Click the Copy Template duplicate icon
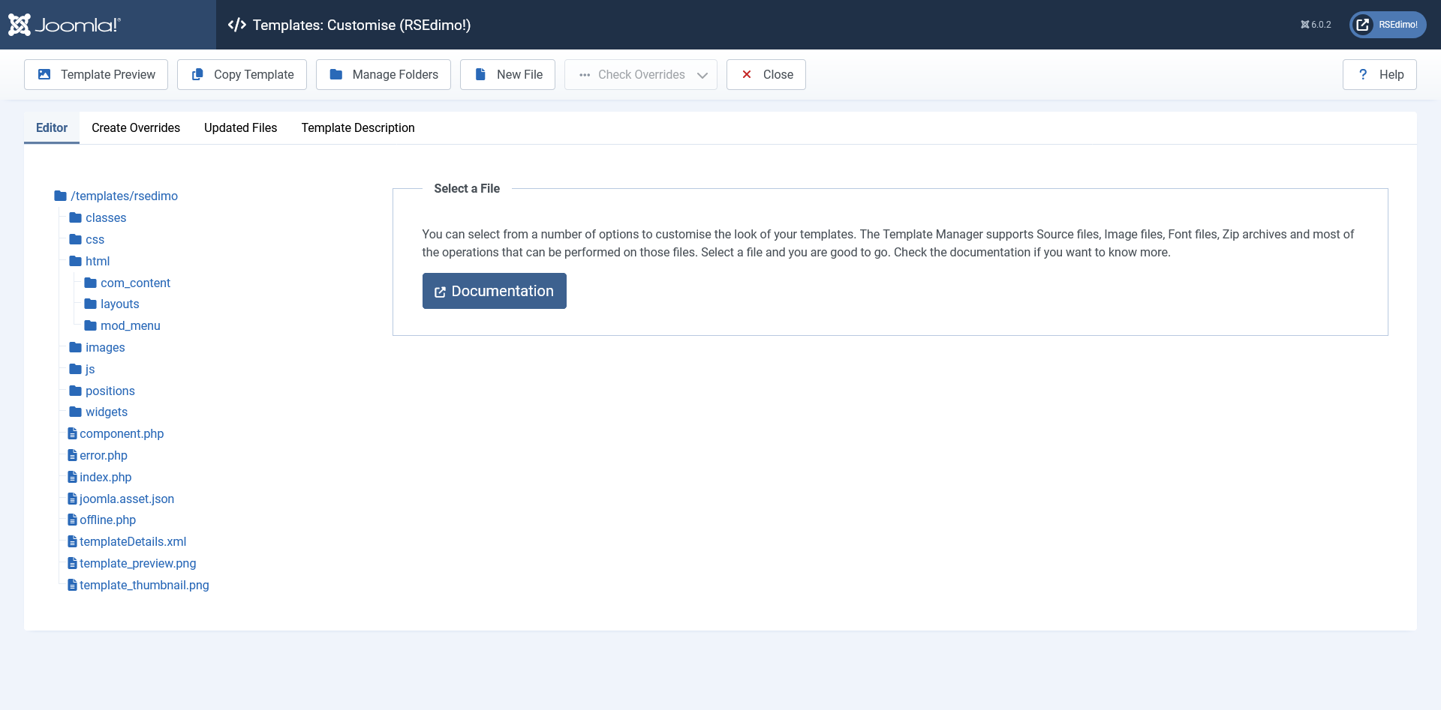Viewport: 1441px width, 710px height. (197, 74)
